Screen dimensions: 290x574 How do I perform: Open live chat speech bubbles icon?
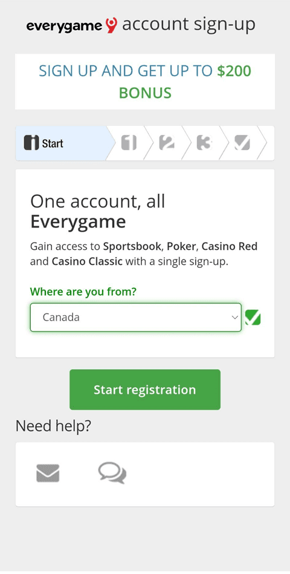112,473
